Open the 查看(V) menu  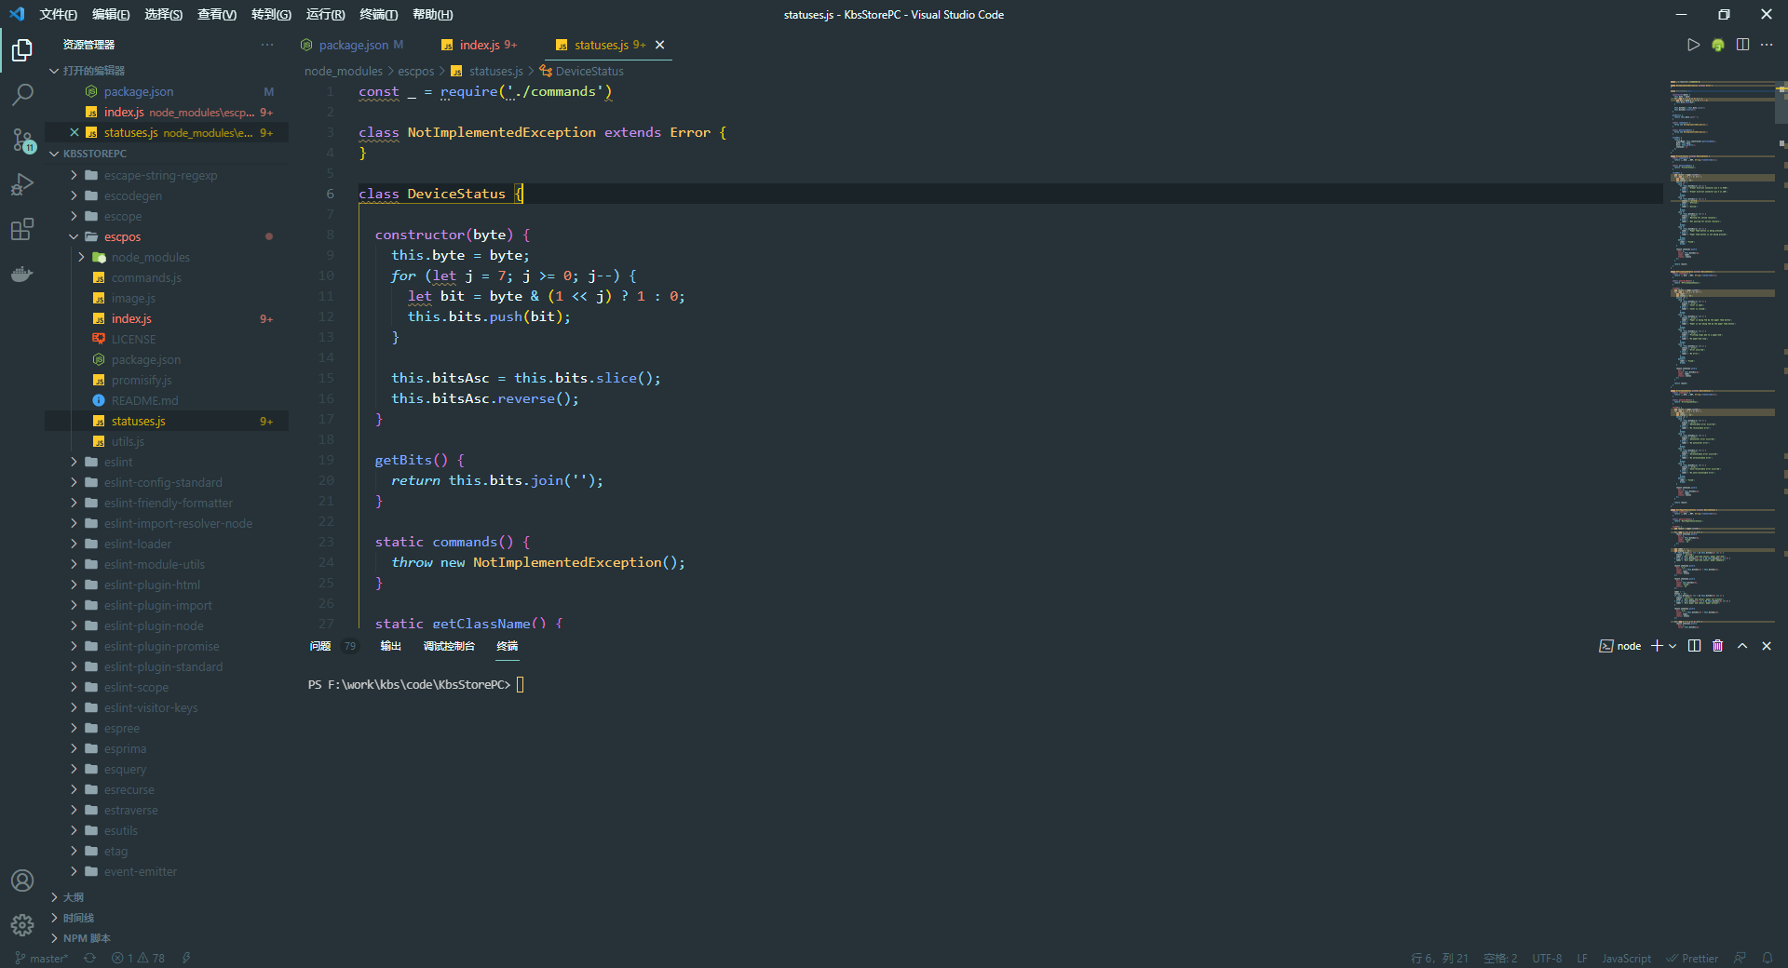[217, 14]
